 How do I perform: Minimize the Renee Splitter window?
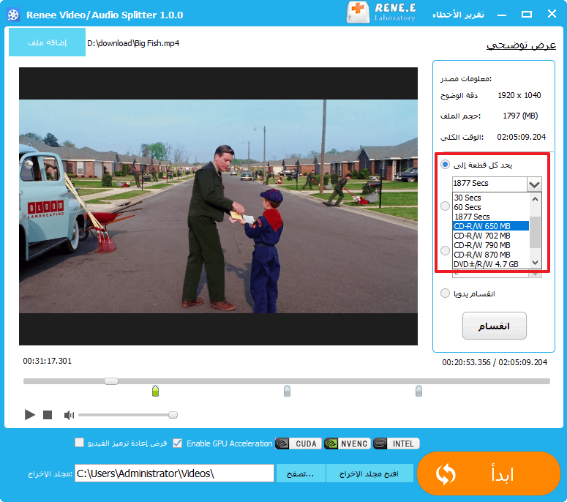[502, 15]
